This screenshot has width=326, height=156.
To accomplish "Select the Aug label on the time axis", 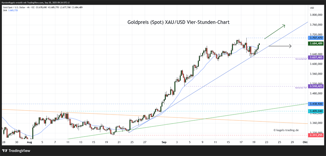I will point(30,142).
